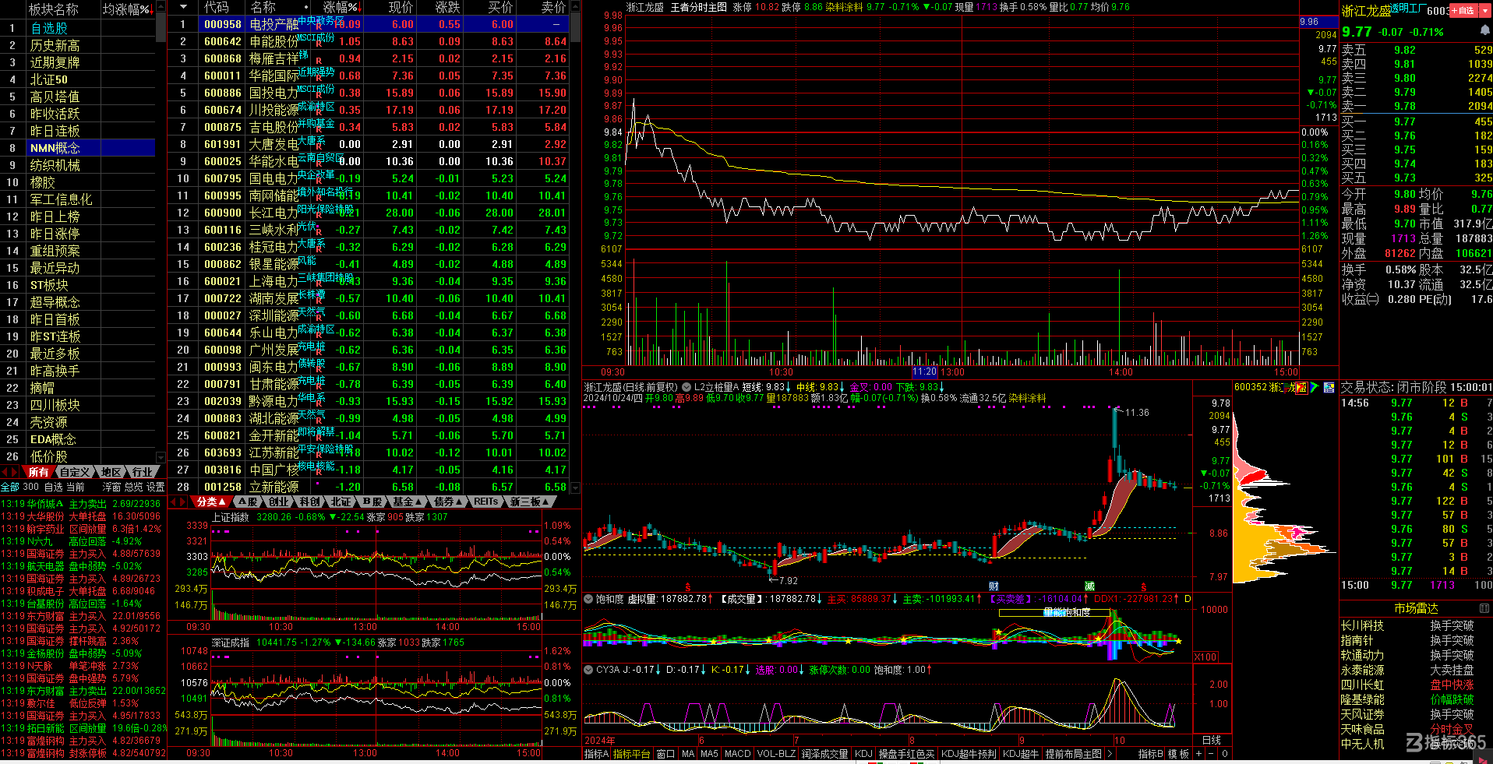Select the 地区 sector tab

[x=111, y=472]
